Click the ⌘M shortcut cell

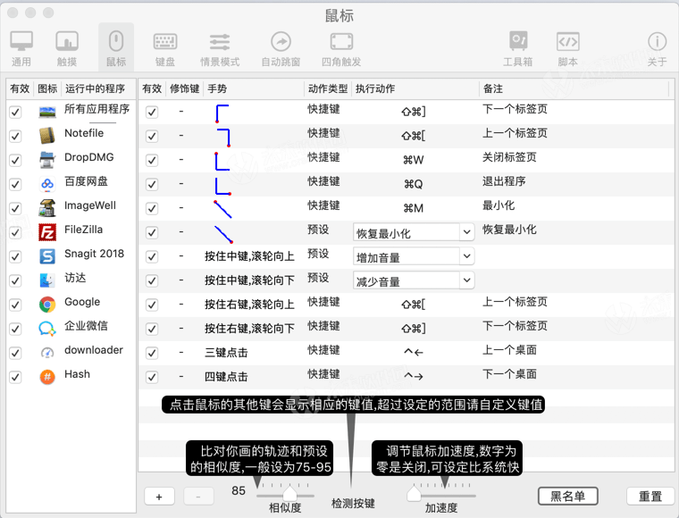pos(413,209)
